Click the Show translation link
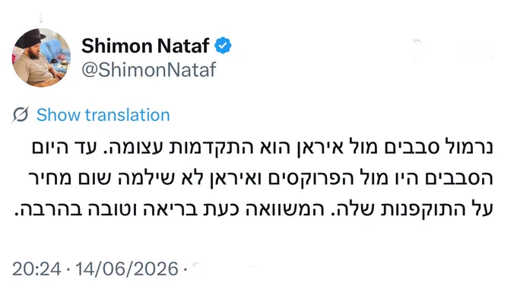517x296 pixels. point(103,115)
